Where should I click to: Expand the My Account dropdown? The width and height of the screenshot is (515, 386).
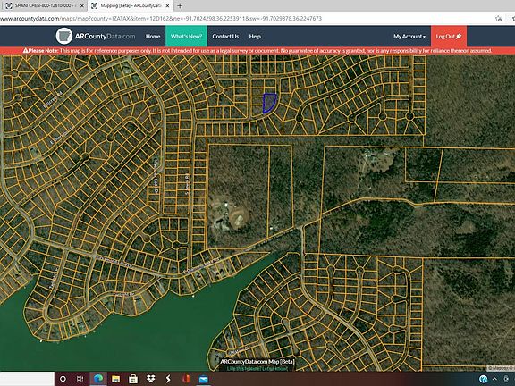(409, 37)
